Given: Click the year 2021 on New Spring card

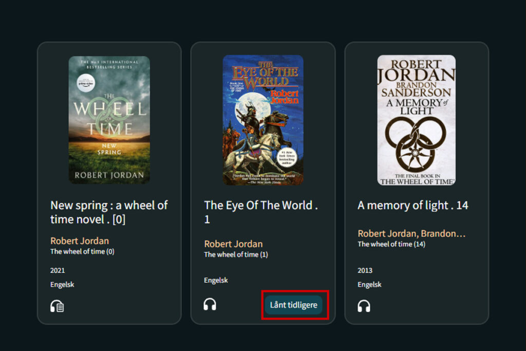Looking at the screenshot, I should point(58,270).
